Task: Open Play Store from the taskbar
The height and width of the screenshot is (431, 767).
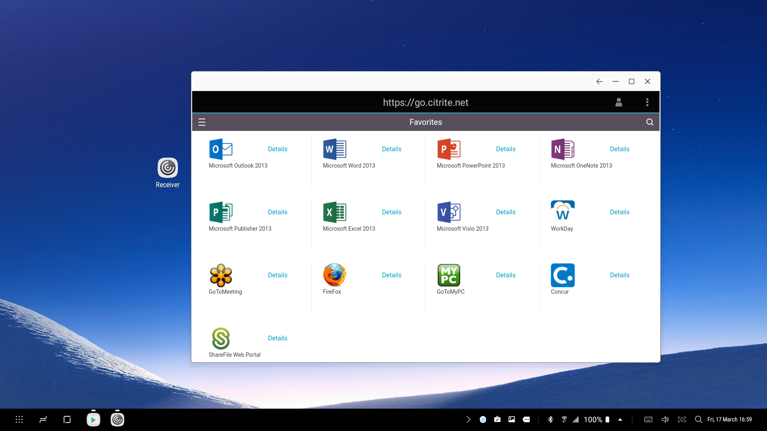Action: tap(93, 419)
